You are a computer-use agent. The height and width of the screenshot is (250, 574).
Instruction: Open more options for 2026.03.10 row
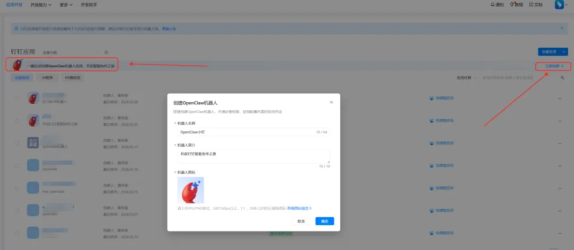click(560, 166)
